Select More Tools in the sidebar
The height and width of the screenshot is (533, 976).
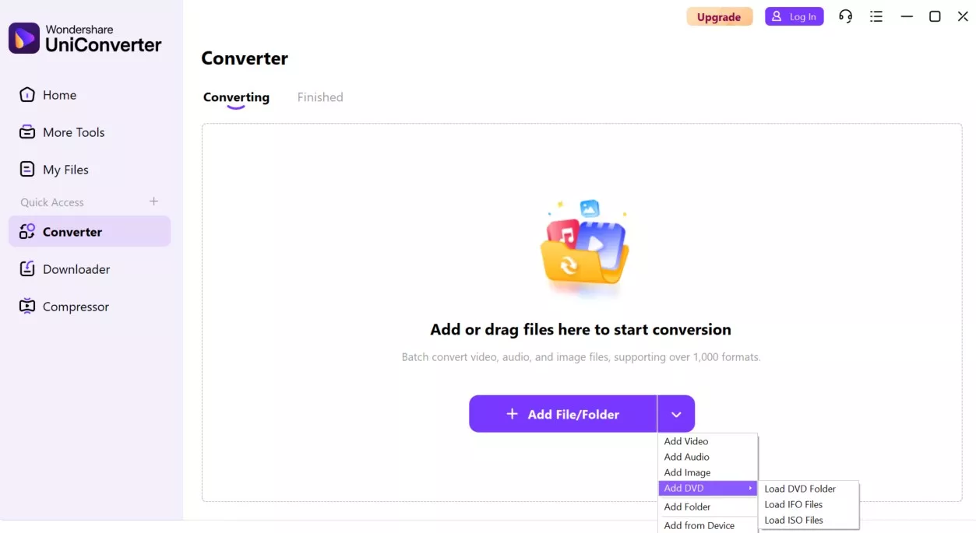coord(72,131)
